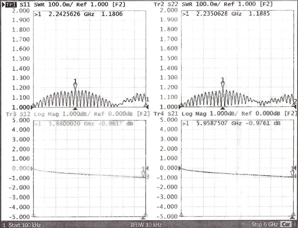Click marker 1 triangle on S22 trace

pyautogui.click(x=223, y=85)
